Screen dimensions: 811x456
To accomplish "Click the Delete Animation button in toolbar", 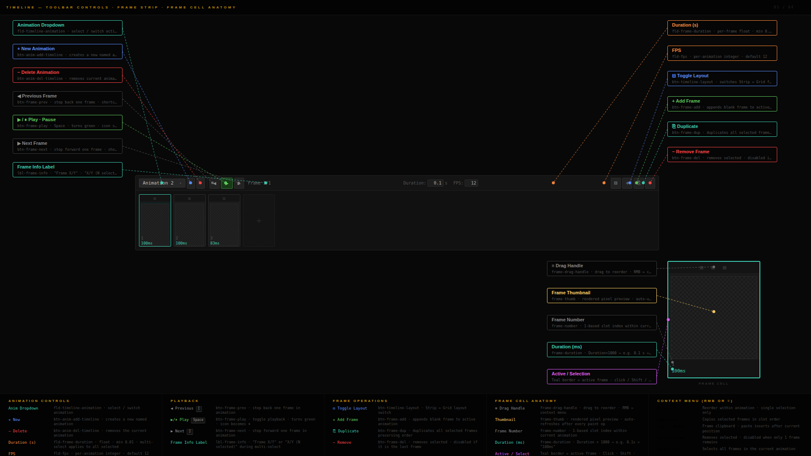I will pos(201,183).
